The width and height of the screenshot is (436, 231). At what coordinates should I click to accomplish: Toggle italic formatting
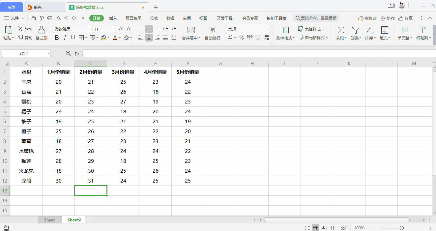pos(65,38)
